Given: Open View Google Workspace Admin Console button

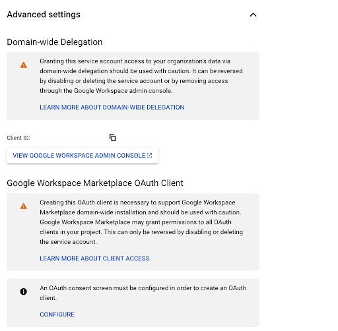Looking at the screenshot, I should 83,156.
